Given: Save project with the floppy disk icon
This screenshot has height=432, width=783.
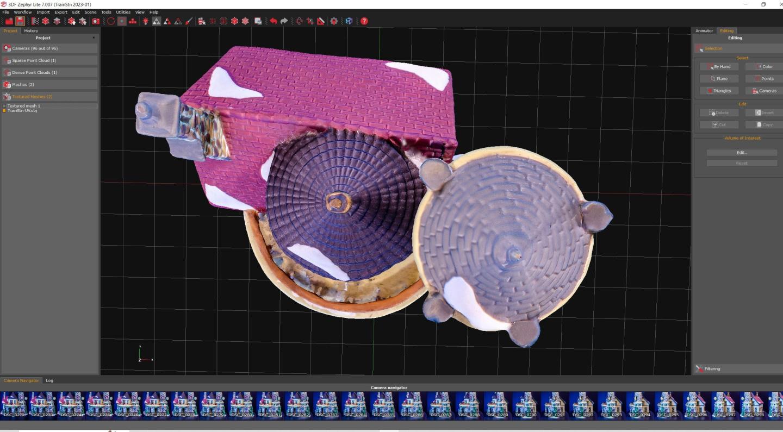Looking at the screenshot, I should click(20, 21).
